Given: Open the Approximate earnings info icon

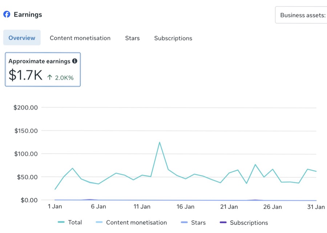Looking at the screenshot, I should pos(74,61).
